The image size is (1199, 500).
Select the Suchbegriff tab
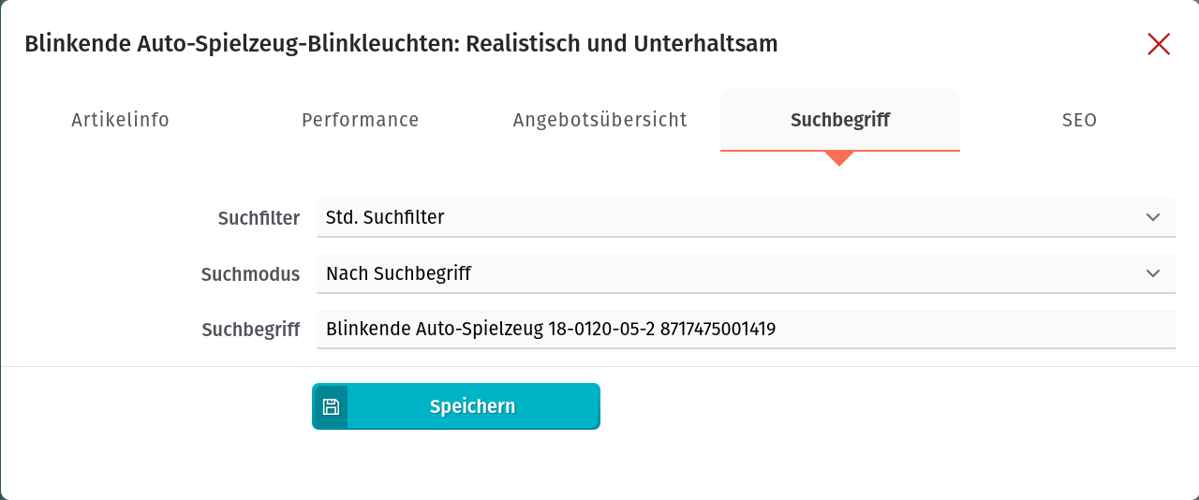840,120
